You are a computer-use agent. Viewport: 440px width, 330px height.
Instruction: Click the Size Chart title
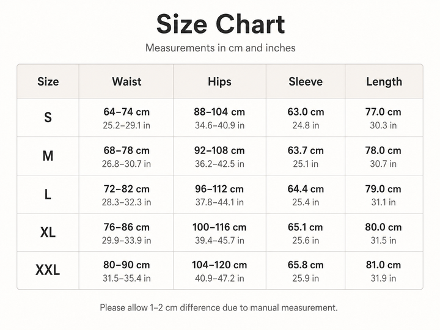(221, 24)
